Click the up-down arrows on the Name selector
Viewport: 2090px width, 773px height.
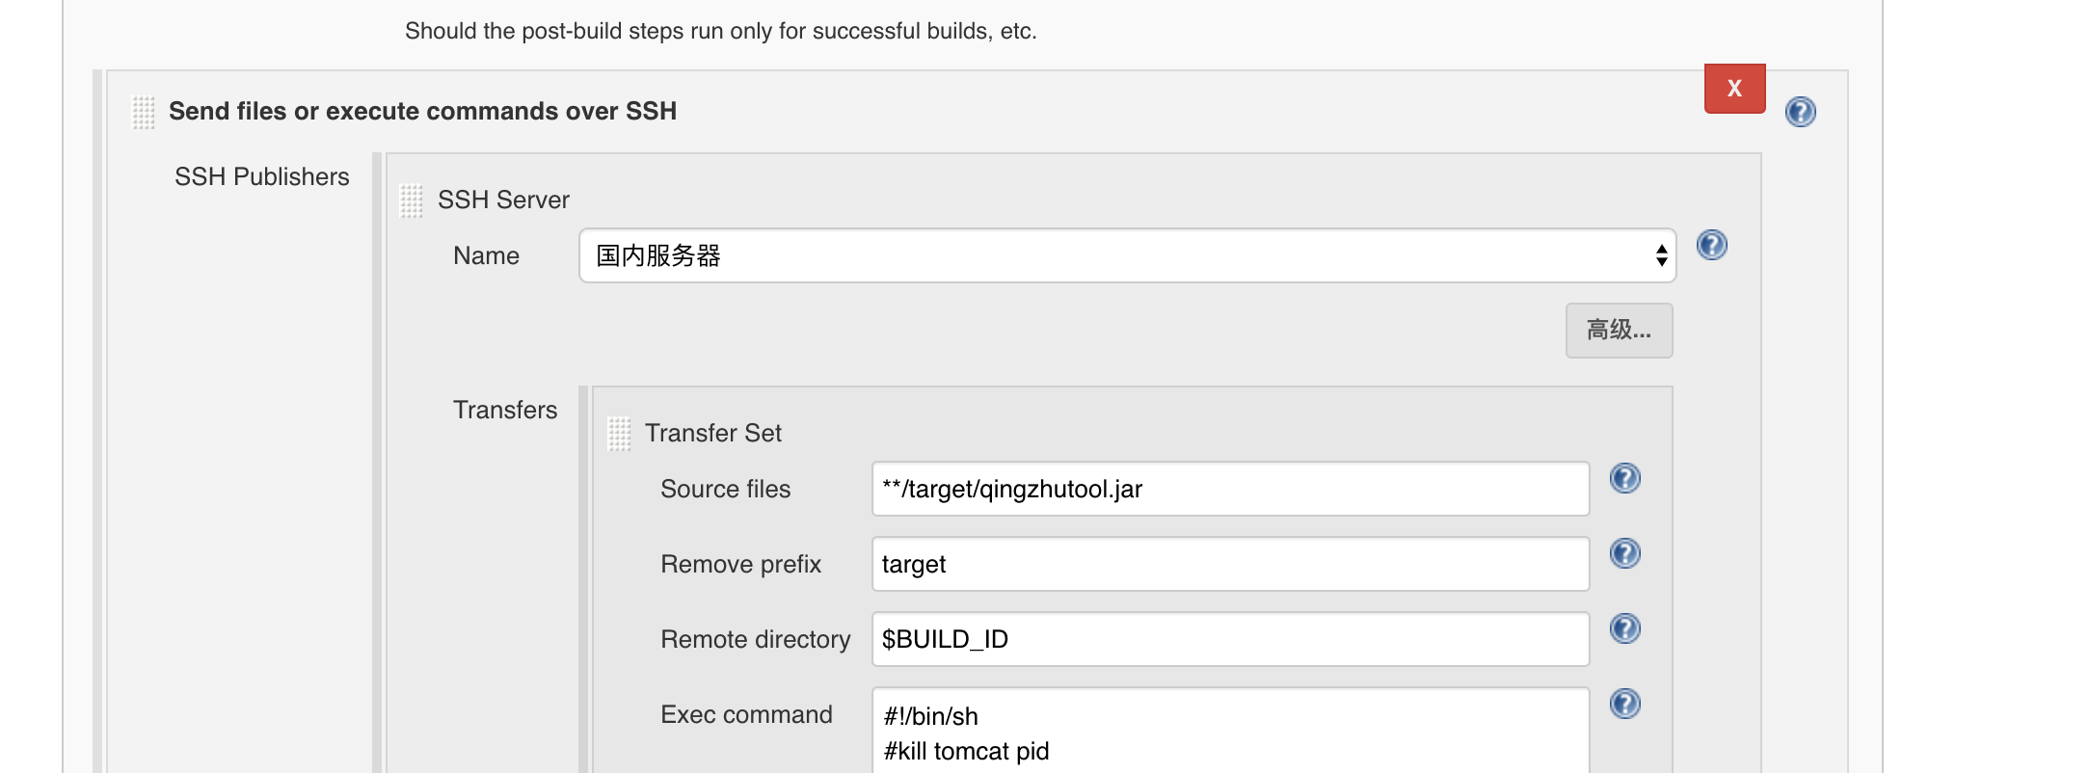click(x=1661, y=255)
